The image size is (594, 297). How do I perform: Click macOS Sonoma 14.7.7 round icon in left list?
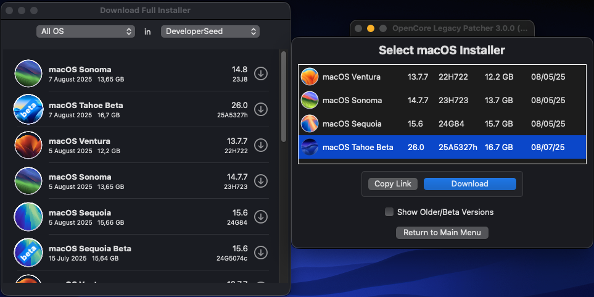click(28, 181)
